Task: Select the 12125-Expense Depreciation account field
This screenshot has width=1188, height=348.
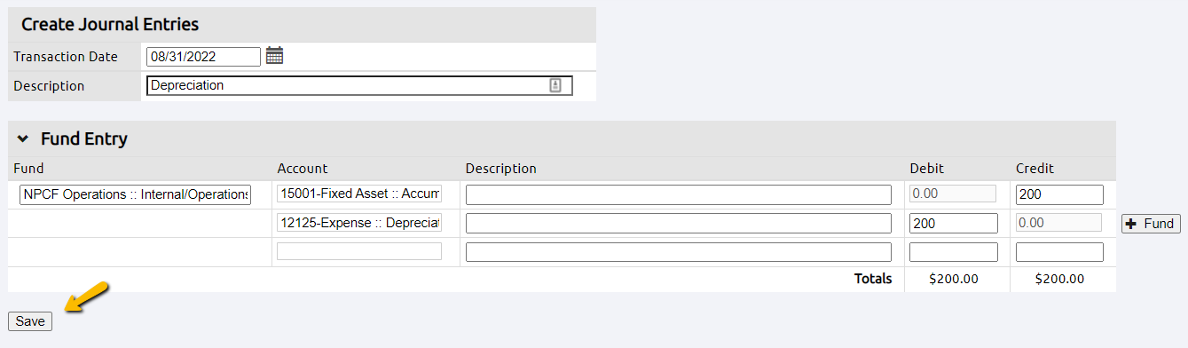Action: tap(359, 223)
